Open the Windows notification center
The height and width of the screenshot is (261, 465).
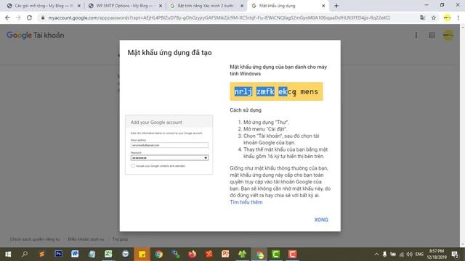pyautogui.click(x=455, y=254)
